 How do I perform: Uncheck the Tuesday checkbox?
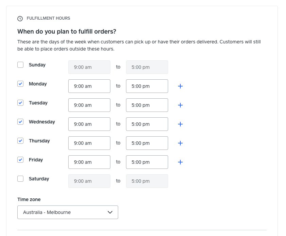pyautogui.click(x=20, y=103)
